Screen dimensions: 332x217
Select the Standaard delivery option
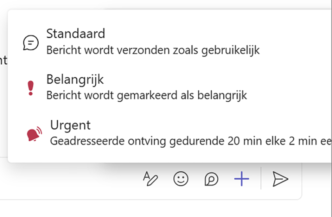tap(76, 34)
